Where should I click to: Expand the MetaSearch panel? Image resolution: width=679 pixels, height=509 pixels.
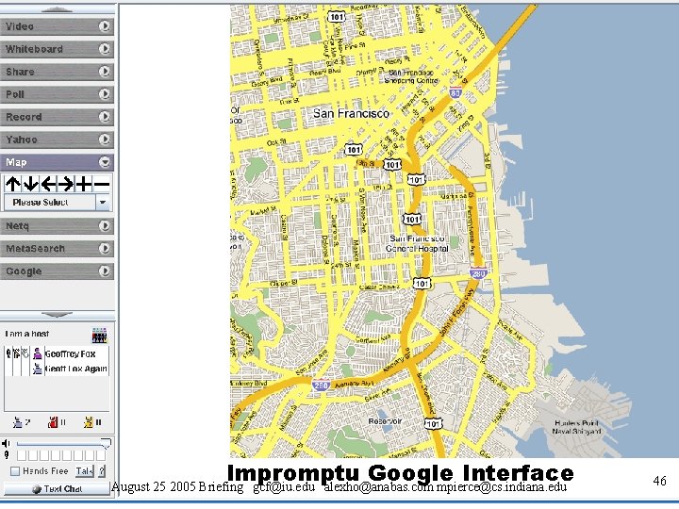[x=57, y=249]
